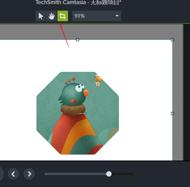Click the playback progress slider handle
Image resolution: width=190 pixels, height=187 pixels.
point(109,174)
